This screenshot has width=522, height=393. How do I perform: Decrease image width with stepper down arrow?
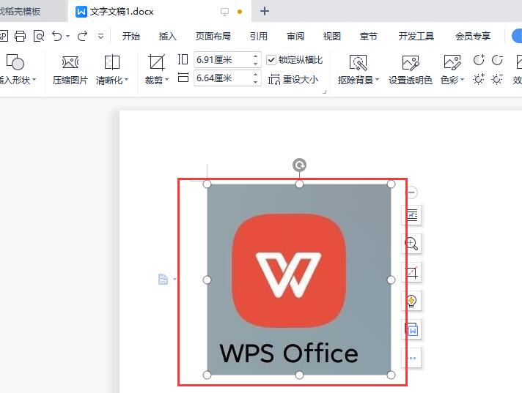pyautogui.click(x=256, y=82)
